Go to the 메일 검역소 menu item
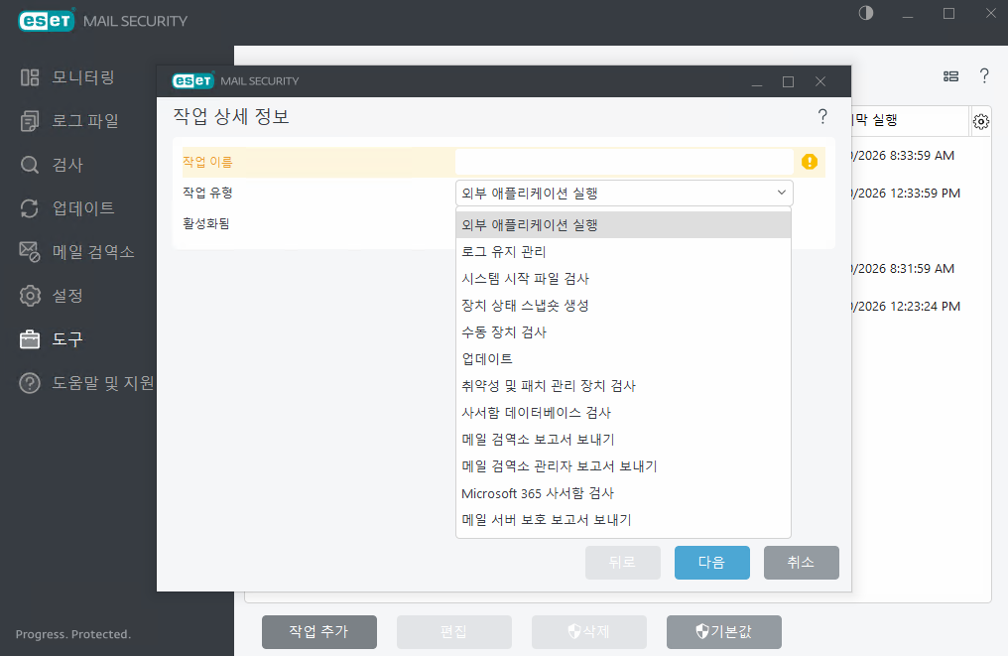1008x656 pixels. [x=93, y=252]
